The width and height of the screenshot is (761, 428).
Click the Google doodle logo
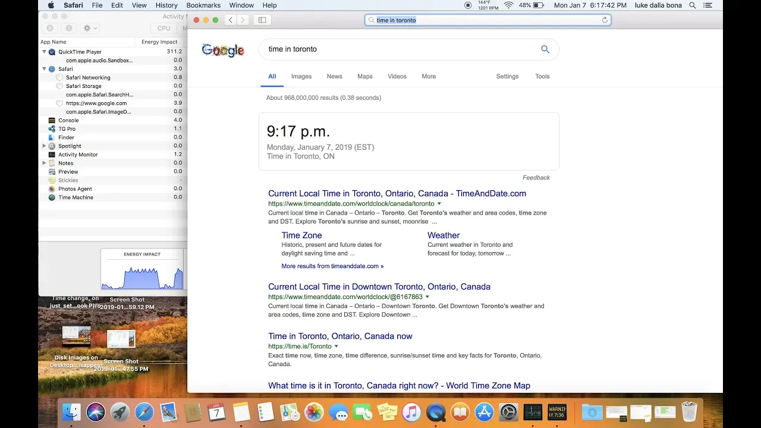click(223, 50)
